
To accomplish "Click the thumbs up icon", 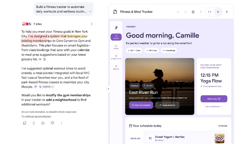I will 43,123.
